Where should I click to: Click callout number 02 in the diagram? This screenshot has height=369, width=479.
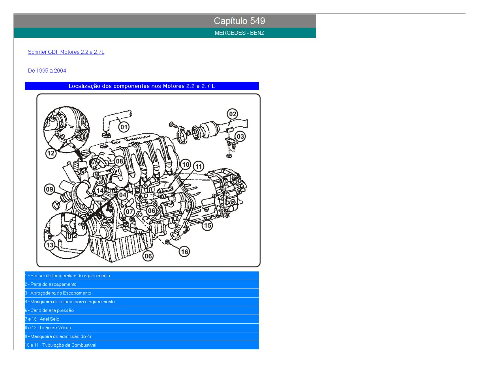click(x=232, y=114)
